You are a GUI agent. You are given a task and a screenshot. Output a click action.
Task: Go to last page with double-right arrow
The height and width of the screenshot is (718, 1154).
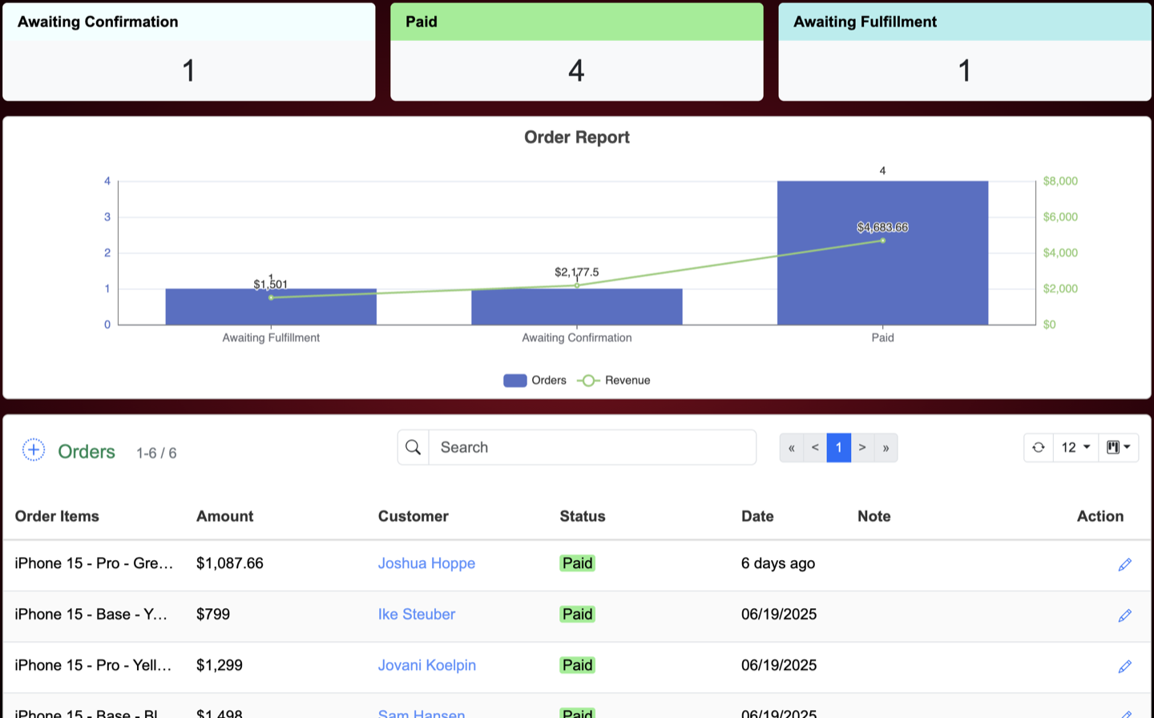click(x=886, y=447)
